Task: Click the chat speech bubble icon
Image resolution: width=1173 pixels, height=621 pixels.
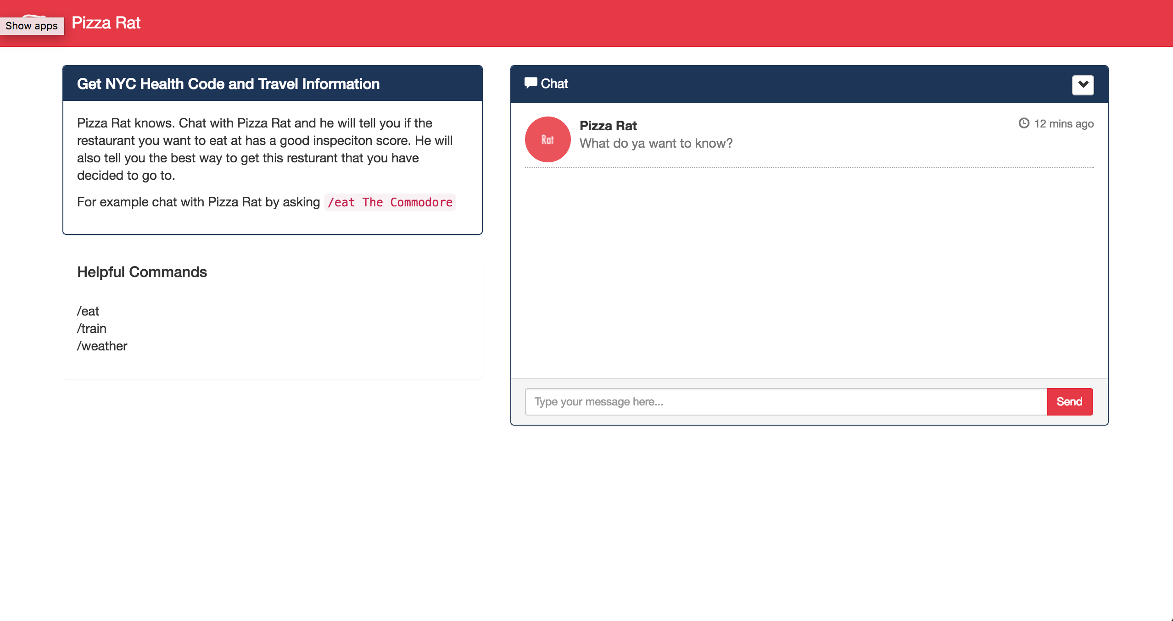Action: pyautogui.click(x=531, y=83)
